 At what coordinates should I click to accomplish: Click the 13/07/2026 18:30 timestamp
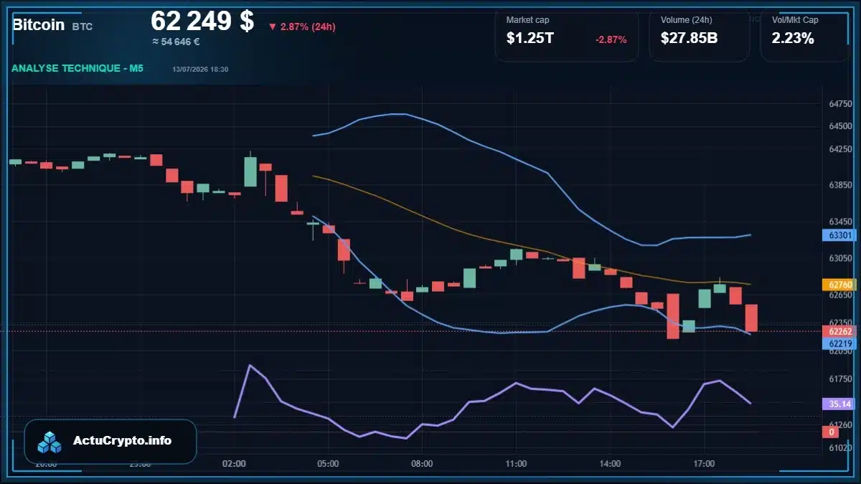200,69
